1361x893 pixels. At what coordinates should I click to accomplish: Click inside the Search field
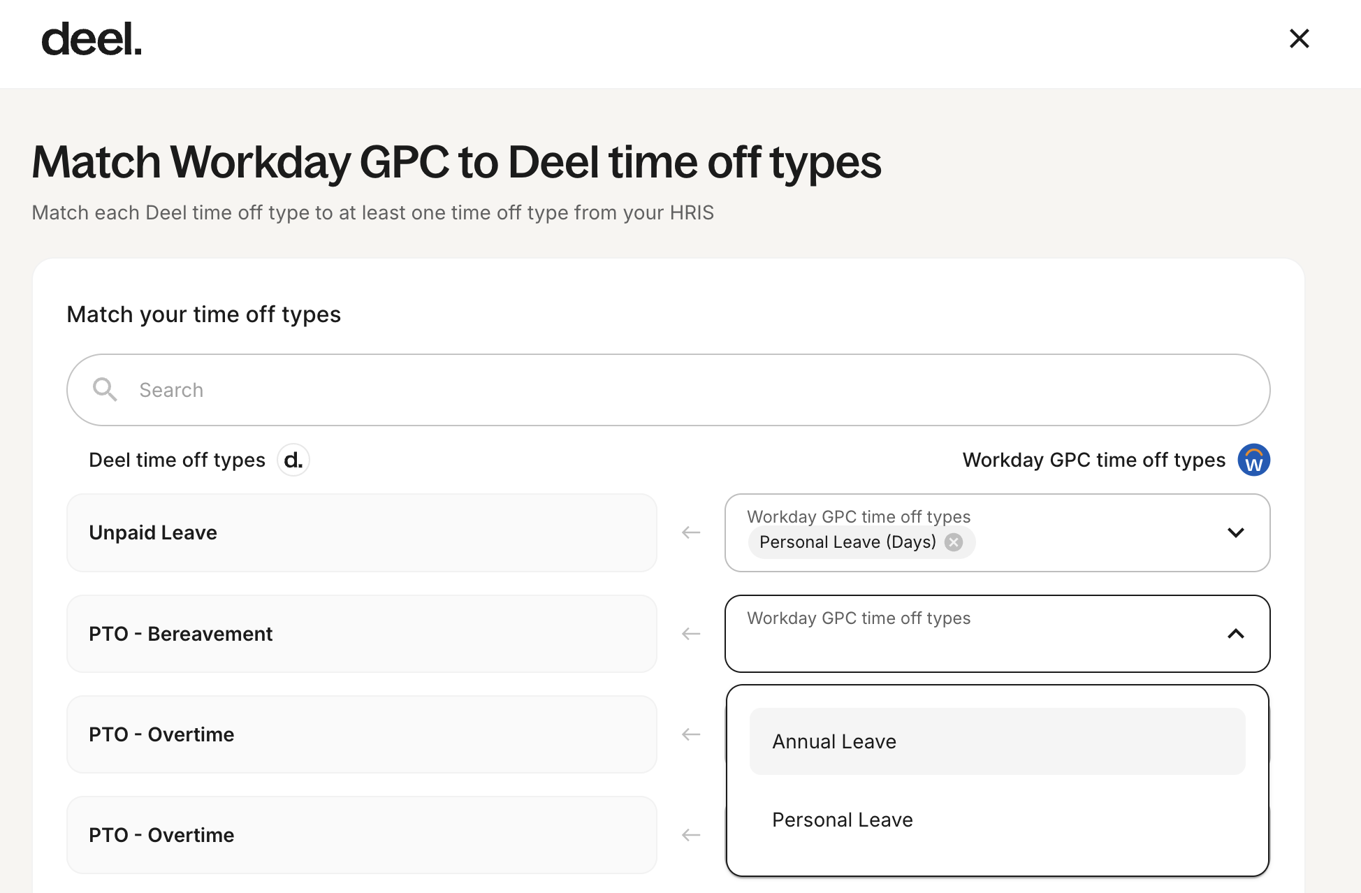coord(419,389)
